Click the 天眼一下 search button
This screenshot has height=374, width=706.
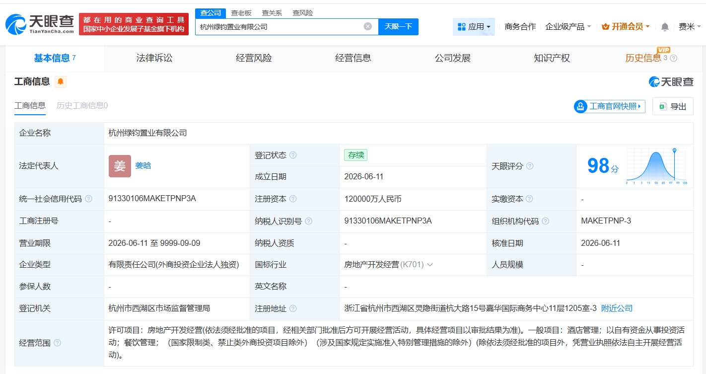pos(398,26)
